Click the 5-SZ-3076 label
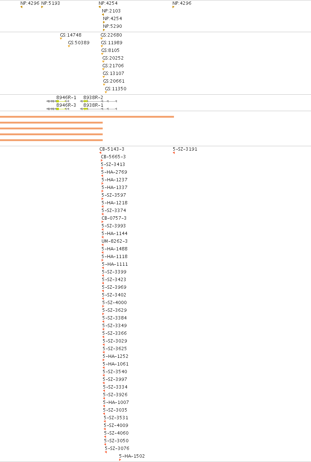This screenshot has width=311, height=462. click(117, 448)
